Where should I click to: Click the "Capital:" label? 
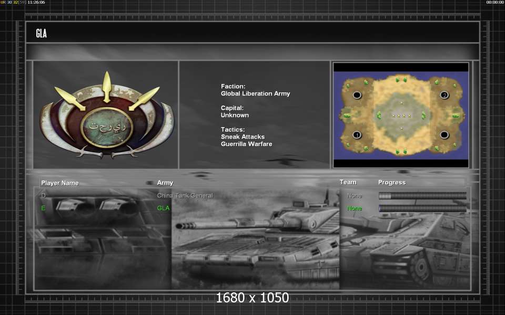pos(232,108)
